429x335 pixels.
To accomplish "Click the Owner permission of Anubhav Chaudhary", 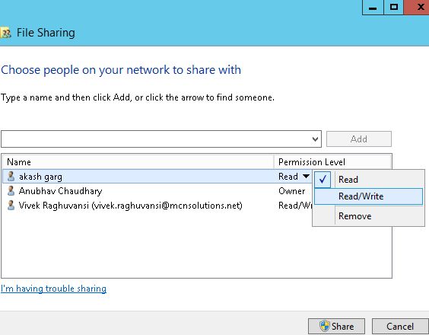I will [291, 191].
